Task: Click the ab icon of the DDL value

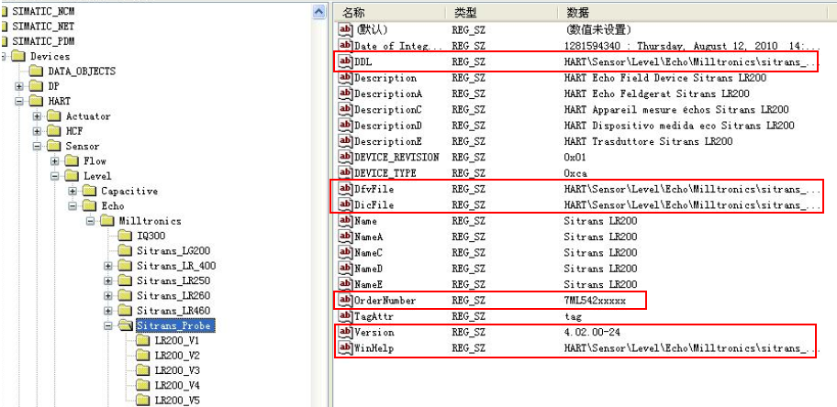Action: (x=346, y=62)
